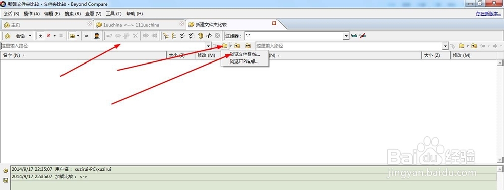Open the 会话 (S) menu
The height and width of the screenshot is (190, 504).
pos(11,14)
